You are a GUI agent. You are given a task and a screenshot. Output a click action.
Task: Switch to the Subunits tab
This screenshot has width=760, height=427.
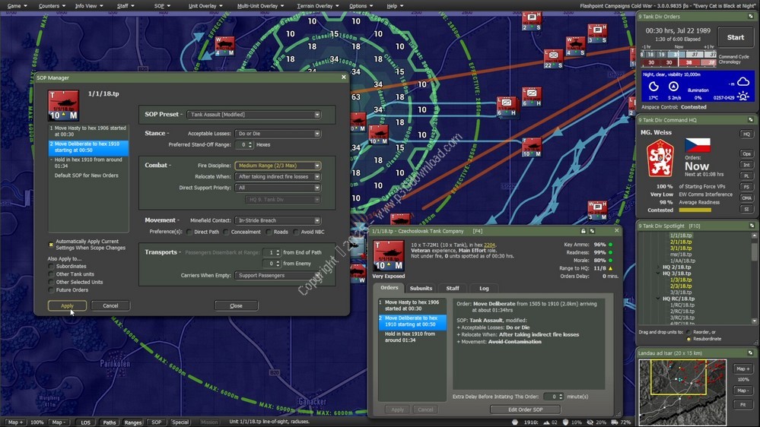(421, 288)
